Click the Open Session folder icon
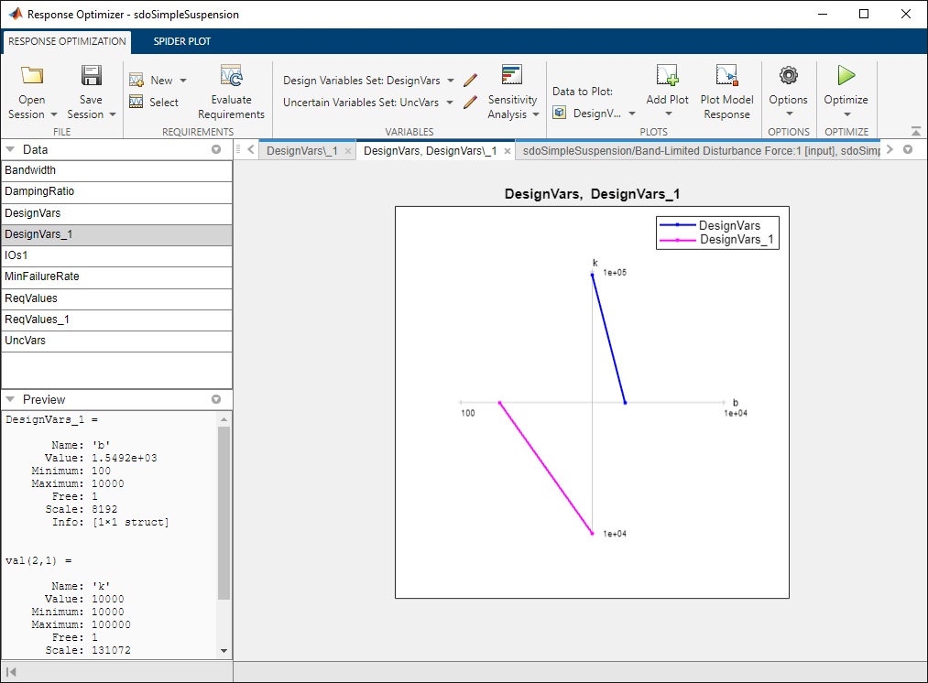 point(32,76)
